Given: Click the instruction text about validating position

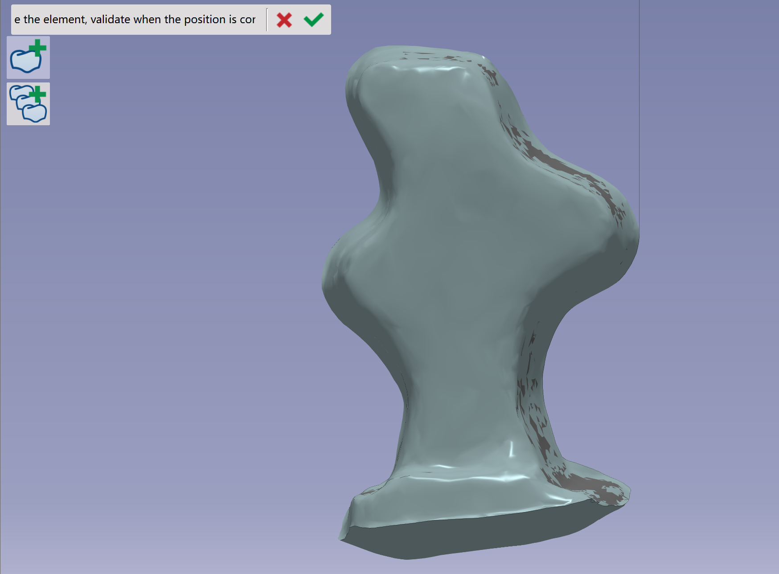Looking at the screenshot, I should pyautogui.click(x=135, y=20).
